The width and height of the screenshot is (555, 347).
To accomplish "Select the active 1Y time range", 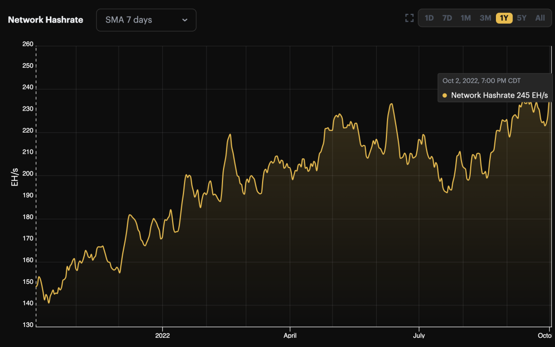I will pyautogui.click(x=504, y=18).
